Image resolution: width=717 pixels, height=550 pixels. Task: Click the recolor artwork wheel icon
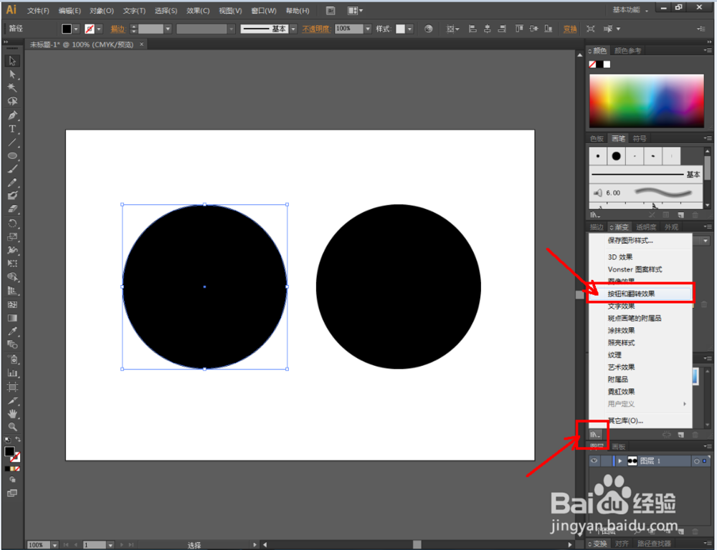click(429, 29)
